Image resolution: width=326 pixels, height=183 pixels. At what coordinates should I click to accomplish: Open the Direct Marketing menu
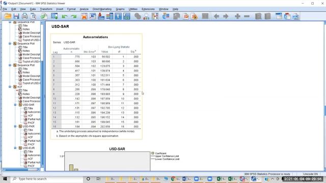pos(102,9)
